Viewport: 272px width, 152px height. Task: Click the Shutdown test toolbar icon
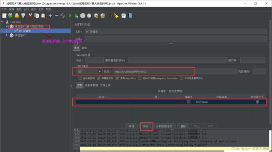coord(89,16)
